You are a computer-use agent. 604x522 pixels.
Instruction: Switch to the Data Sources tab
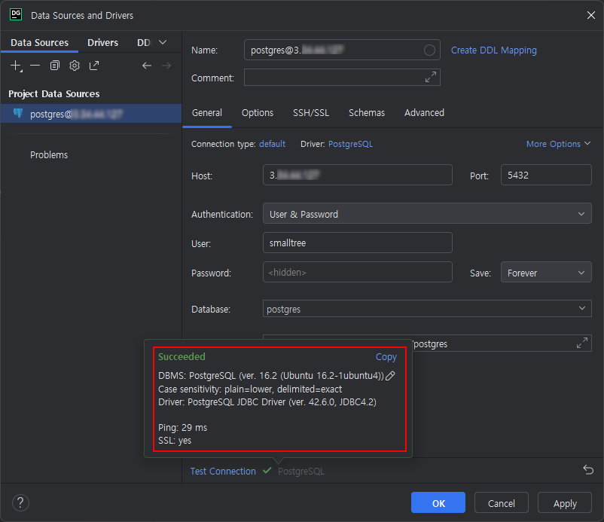coord(39,42)
